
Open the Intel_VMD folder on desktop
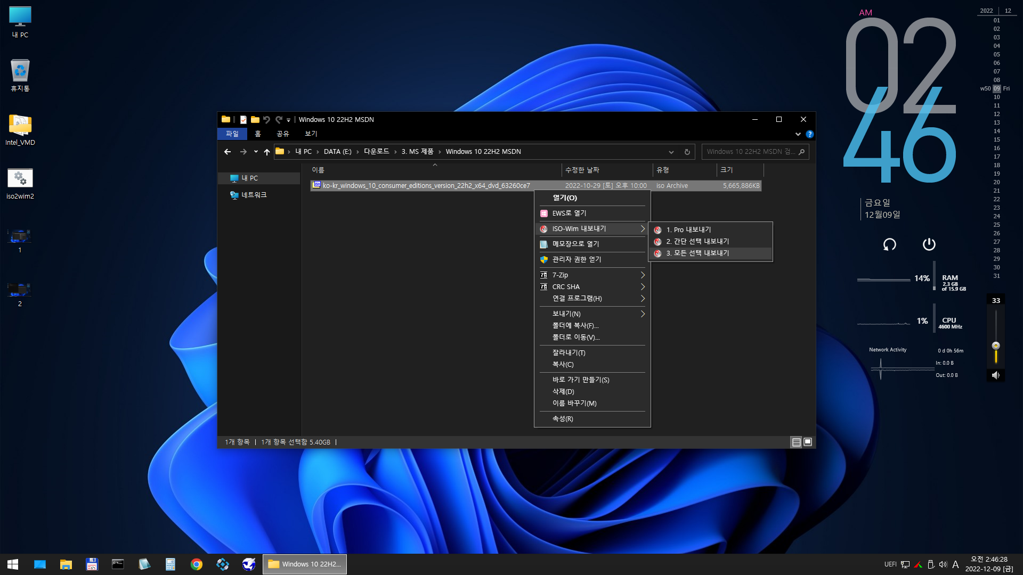coord(20,129)
